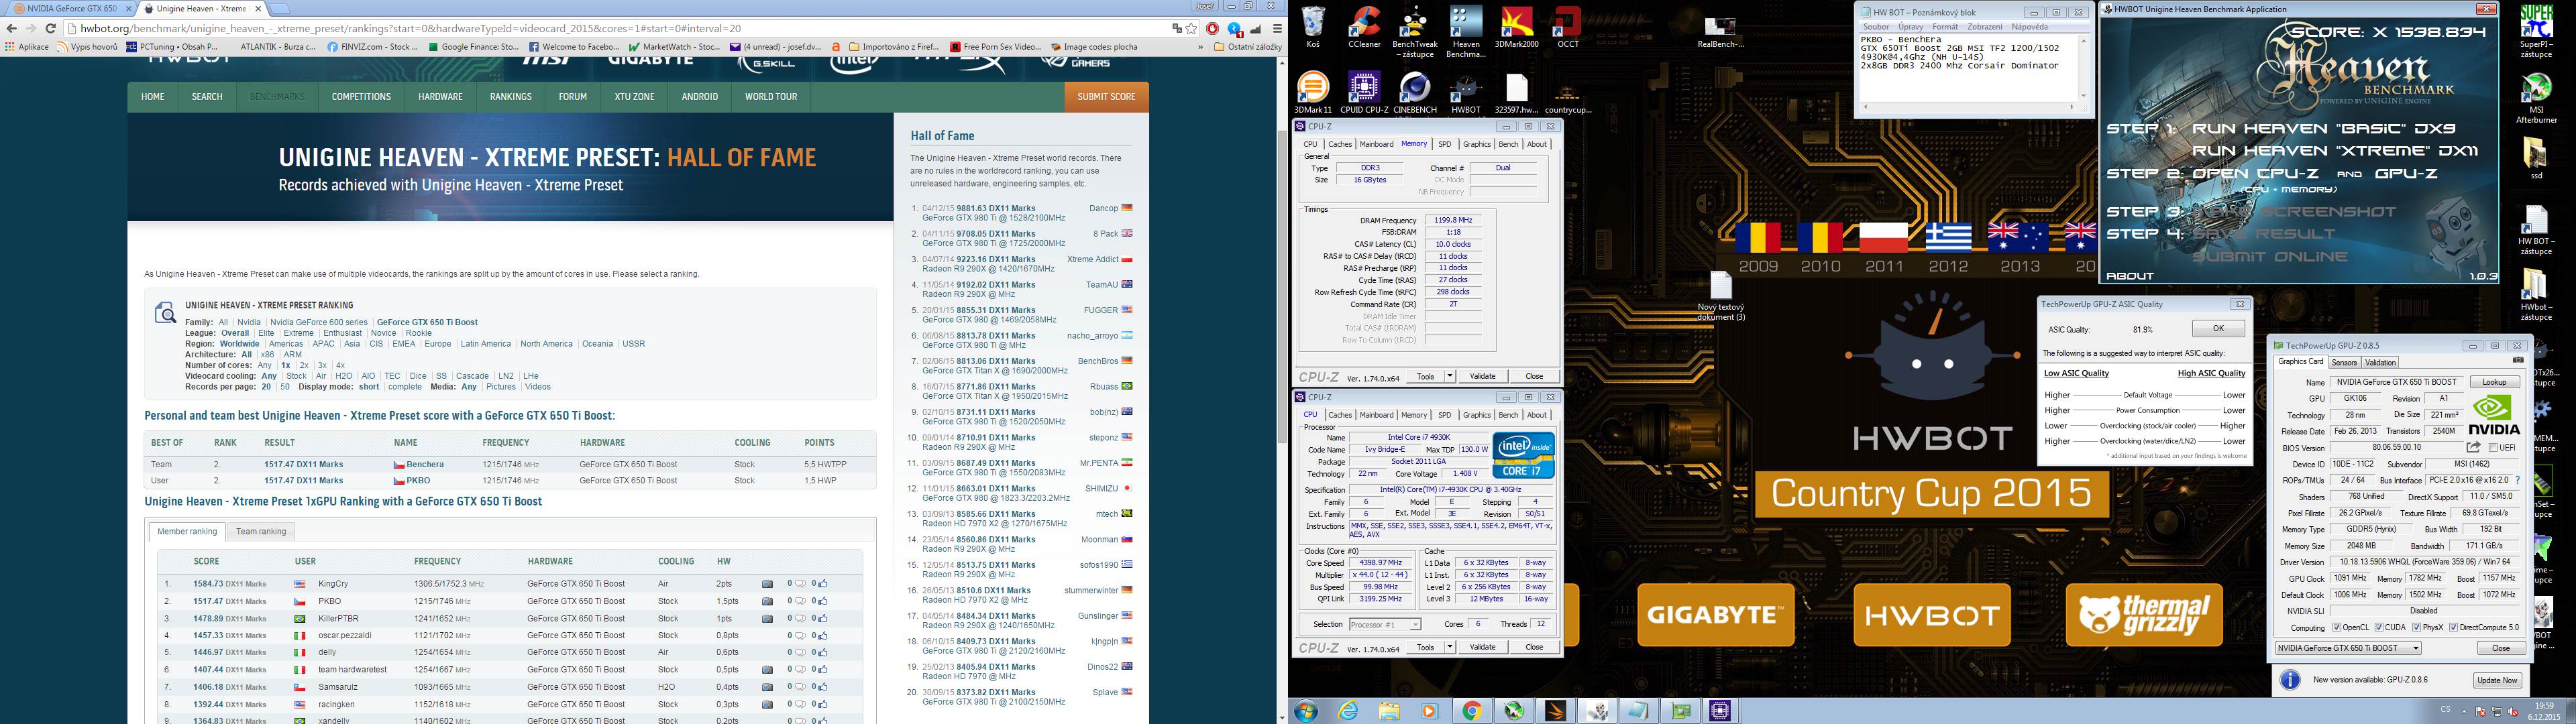Open the ssd folder on desktop
Viewport: 2576px width, 724px height.
2535,158
